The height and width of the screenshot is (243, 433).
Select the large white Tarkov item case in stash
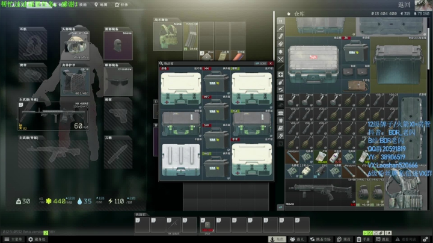(x=314, y=64)
